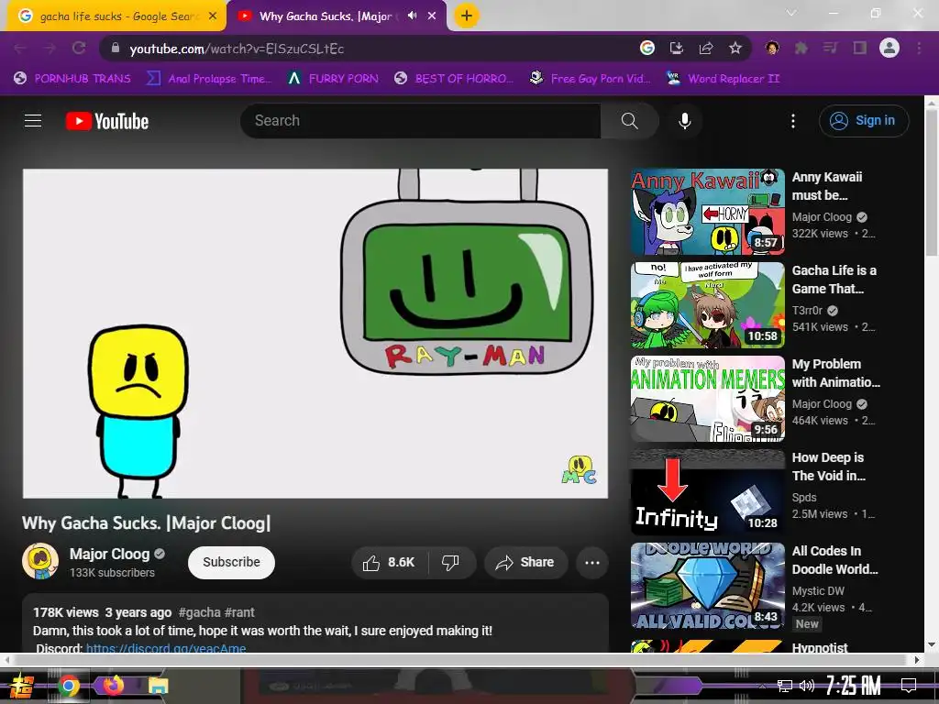Click the Share button below the video
The image size is (939, 704).
pyautogui.click(x=525, y=562)
